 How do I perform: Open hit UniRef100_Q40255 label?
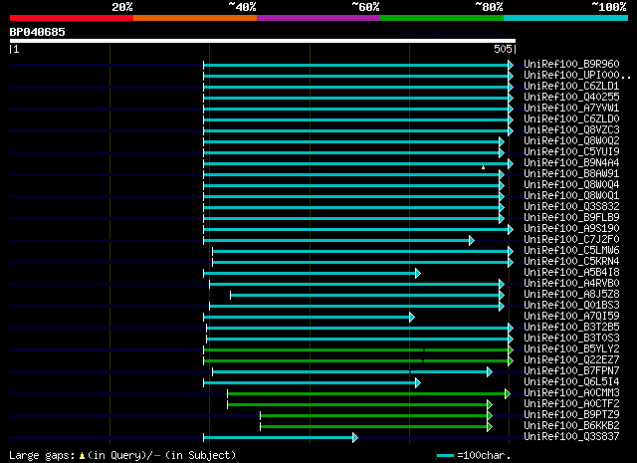pos(571,97)
